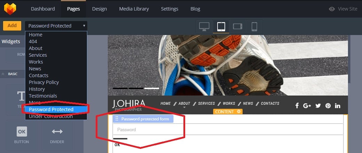The image size is (362, 153).
Task: Open the LinkedIn social icon
Action: point(338,106)
